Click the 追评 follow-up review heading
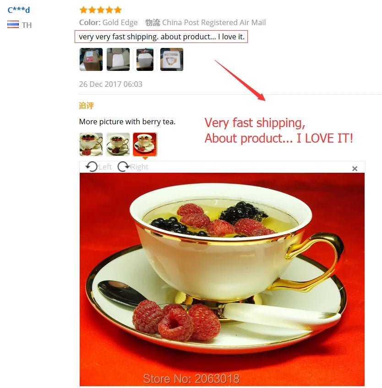 pyautogui.click(x=86, y=106)
